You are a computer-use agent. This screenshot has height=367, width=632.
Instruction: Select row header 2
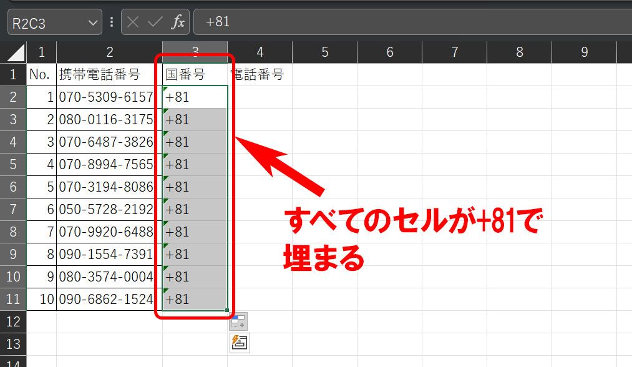click(x=13, y=97)
